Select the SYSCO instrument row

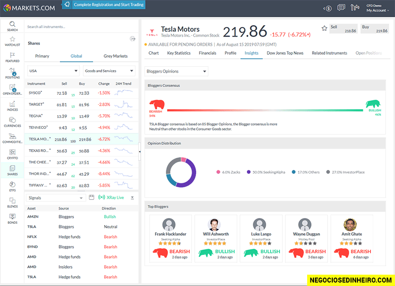coord(81,93)
